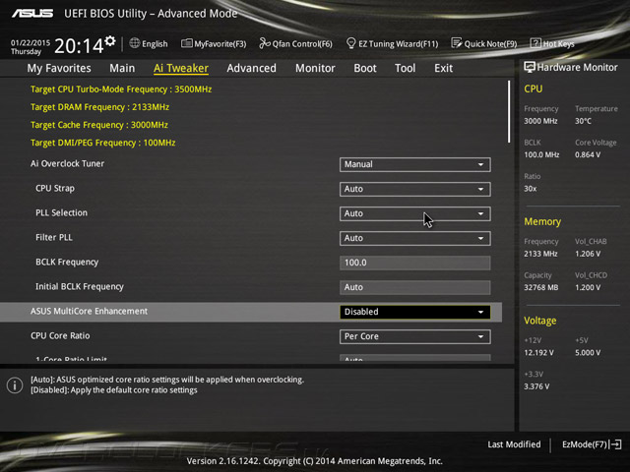Select the CPU Strap label
Image resolution: width=630 pixels, height=472 pixels.
pos(55,188)
